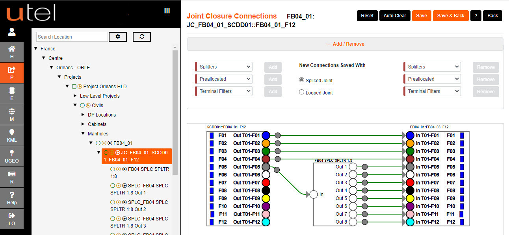
Task: Select SPLC_FB04 SPLTR 1:8 Out 2 item
Action: tap(139, 205)
